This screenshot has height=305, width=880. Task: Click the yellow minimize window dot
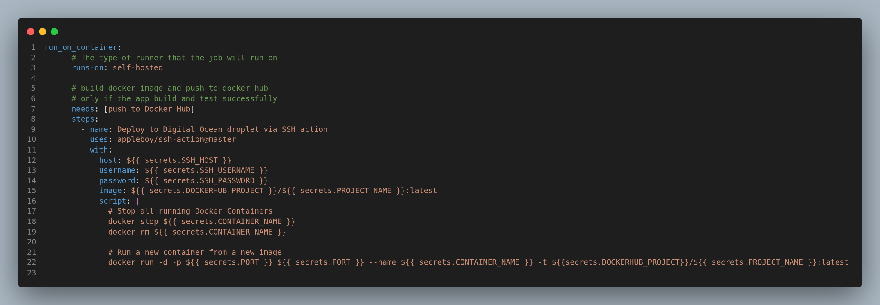[43, 31]
